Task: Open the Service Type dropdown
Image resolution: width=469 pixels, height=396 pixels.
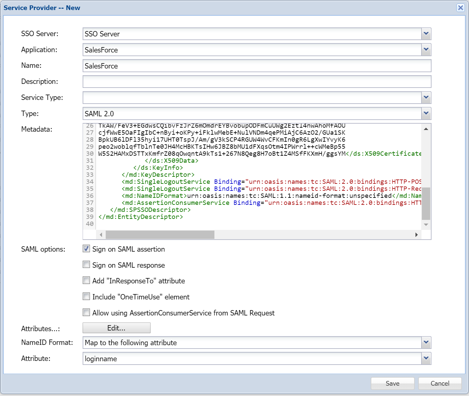Action: (x=426, y=98)
